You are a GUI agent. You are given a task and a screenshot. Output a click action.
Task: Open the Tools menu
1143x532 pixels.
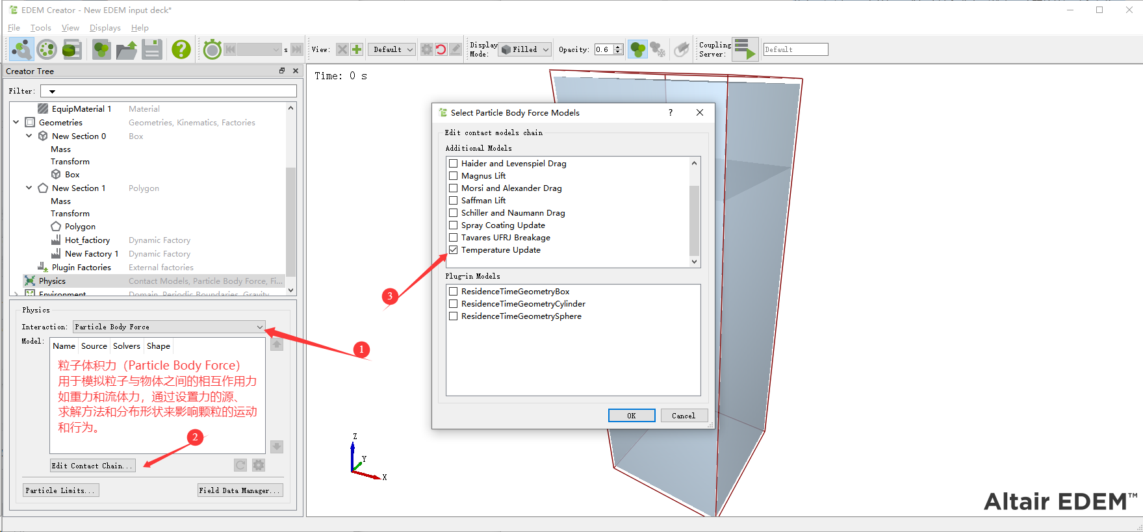[x=40, y=28]
